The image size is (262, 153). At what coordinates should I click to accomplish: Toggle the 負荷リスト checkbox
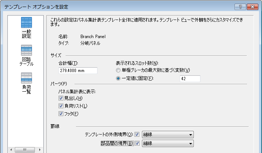tap(61, 106)
